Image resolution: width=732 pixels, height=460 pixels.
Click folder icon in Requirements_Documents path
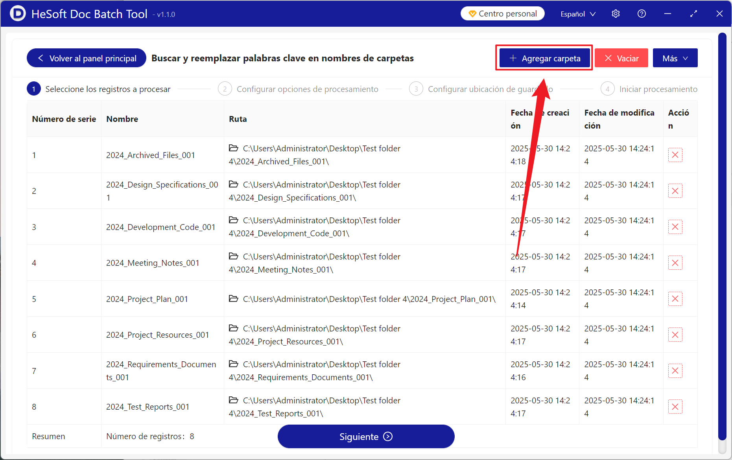click(234, 364)
